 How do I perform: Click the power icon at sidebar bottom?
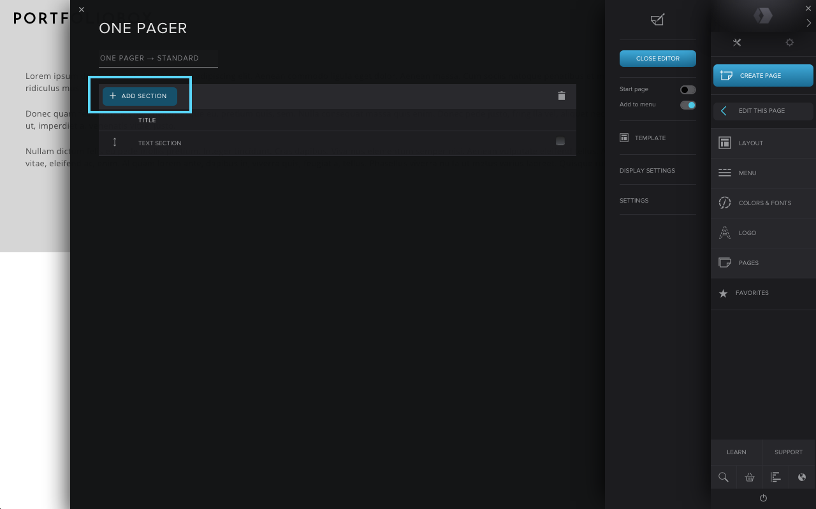pyautogui.click(x=763, y=498)
